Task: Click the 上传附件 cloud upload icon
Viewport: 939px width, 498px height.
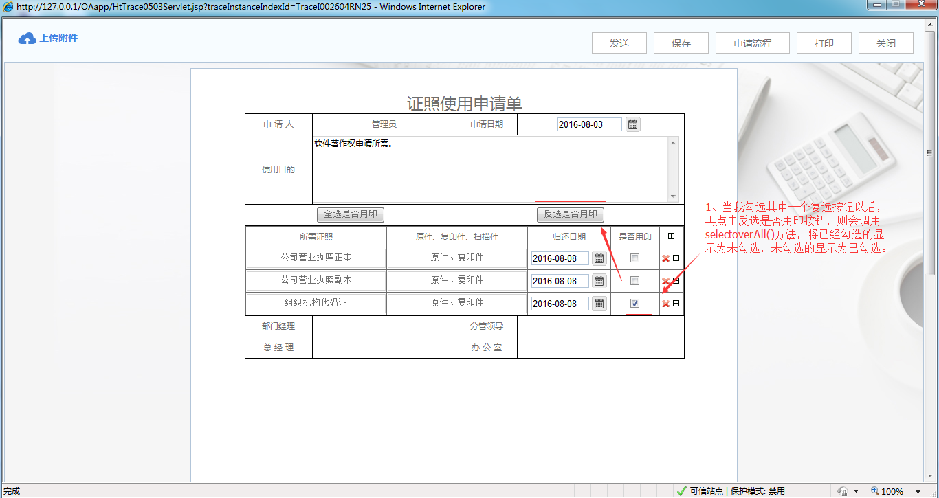Action: 26,38
